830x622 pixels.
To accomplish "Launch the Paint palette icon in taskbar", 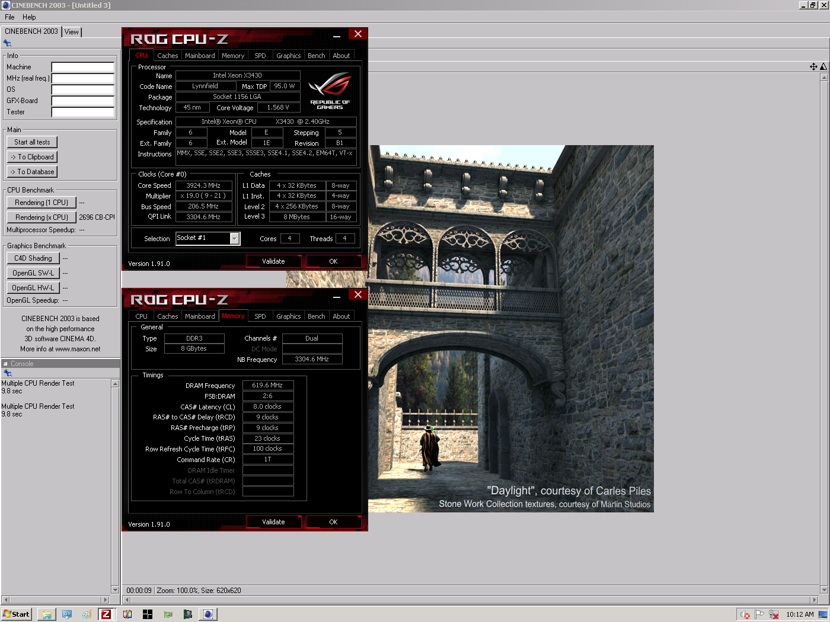I will (x=87, y=614).
